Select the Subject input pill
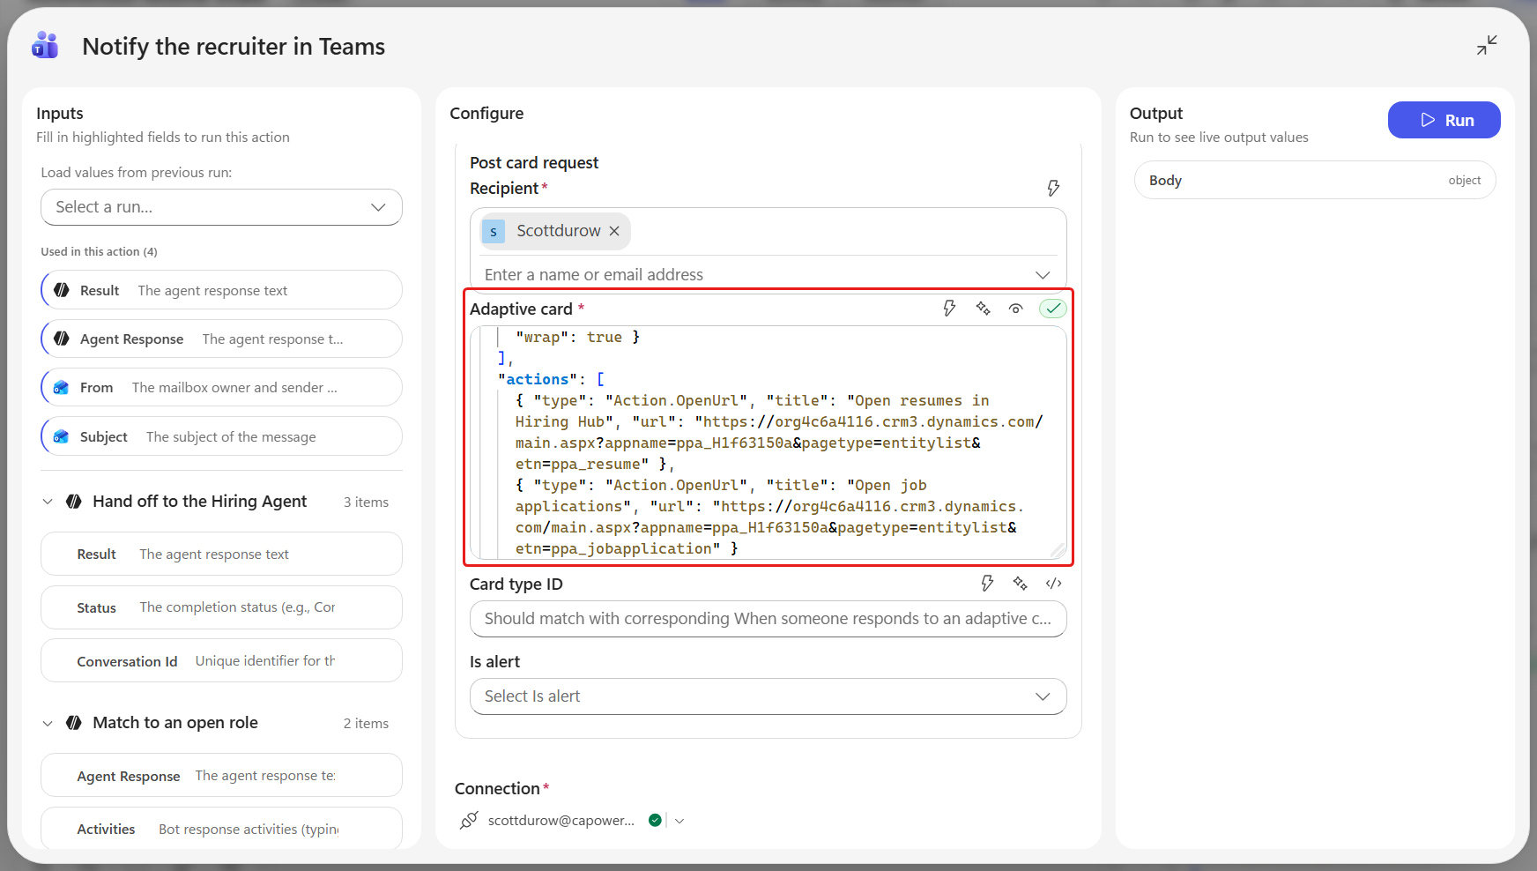This screenshot has width=1537, height=871. (221, 436)
